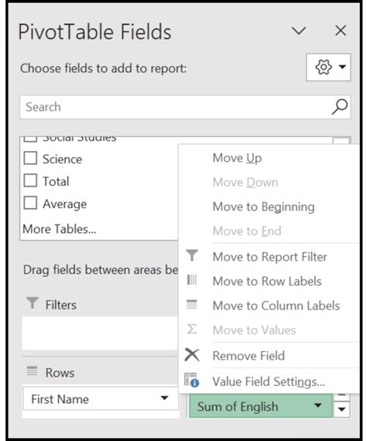Viewport: 367px width, 441px height.
Task: Click the X icon beside Remove Field
Action: pos(192,355)
